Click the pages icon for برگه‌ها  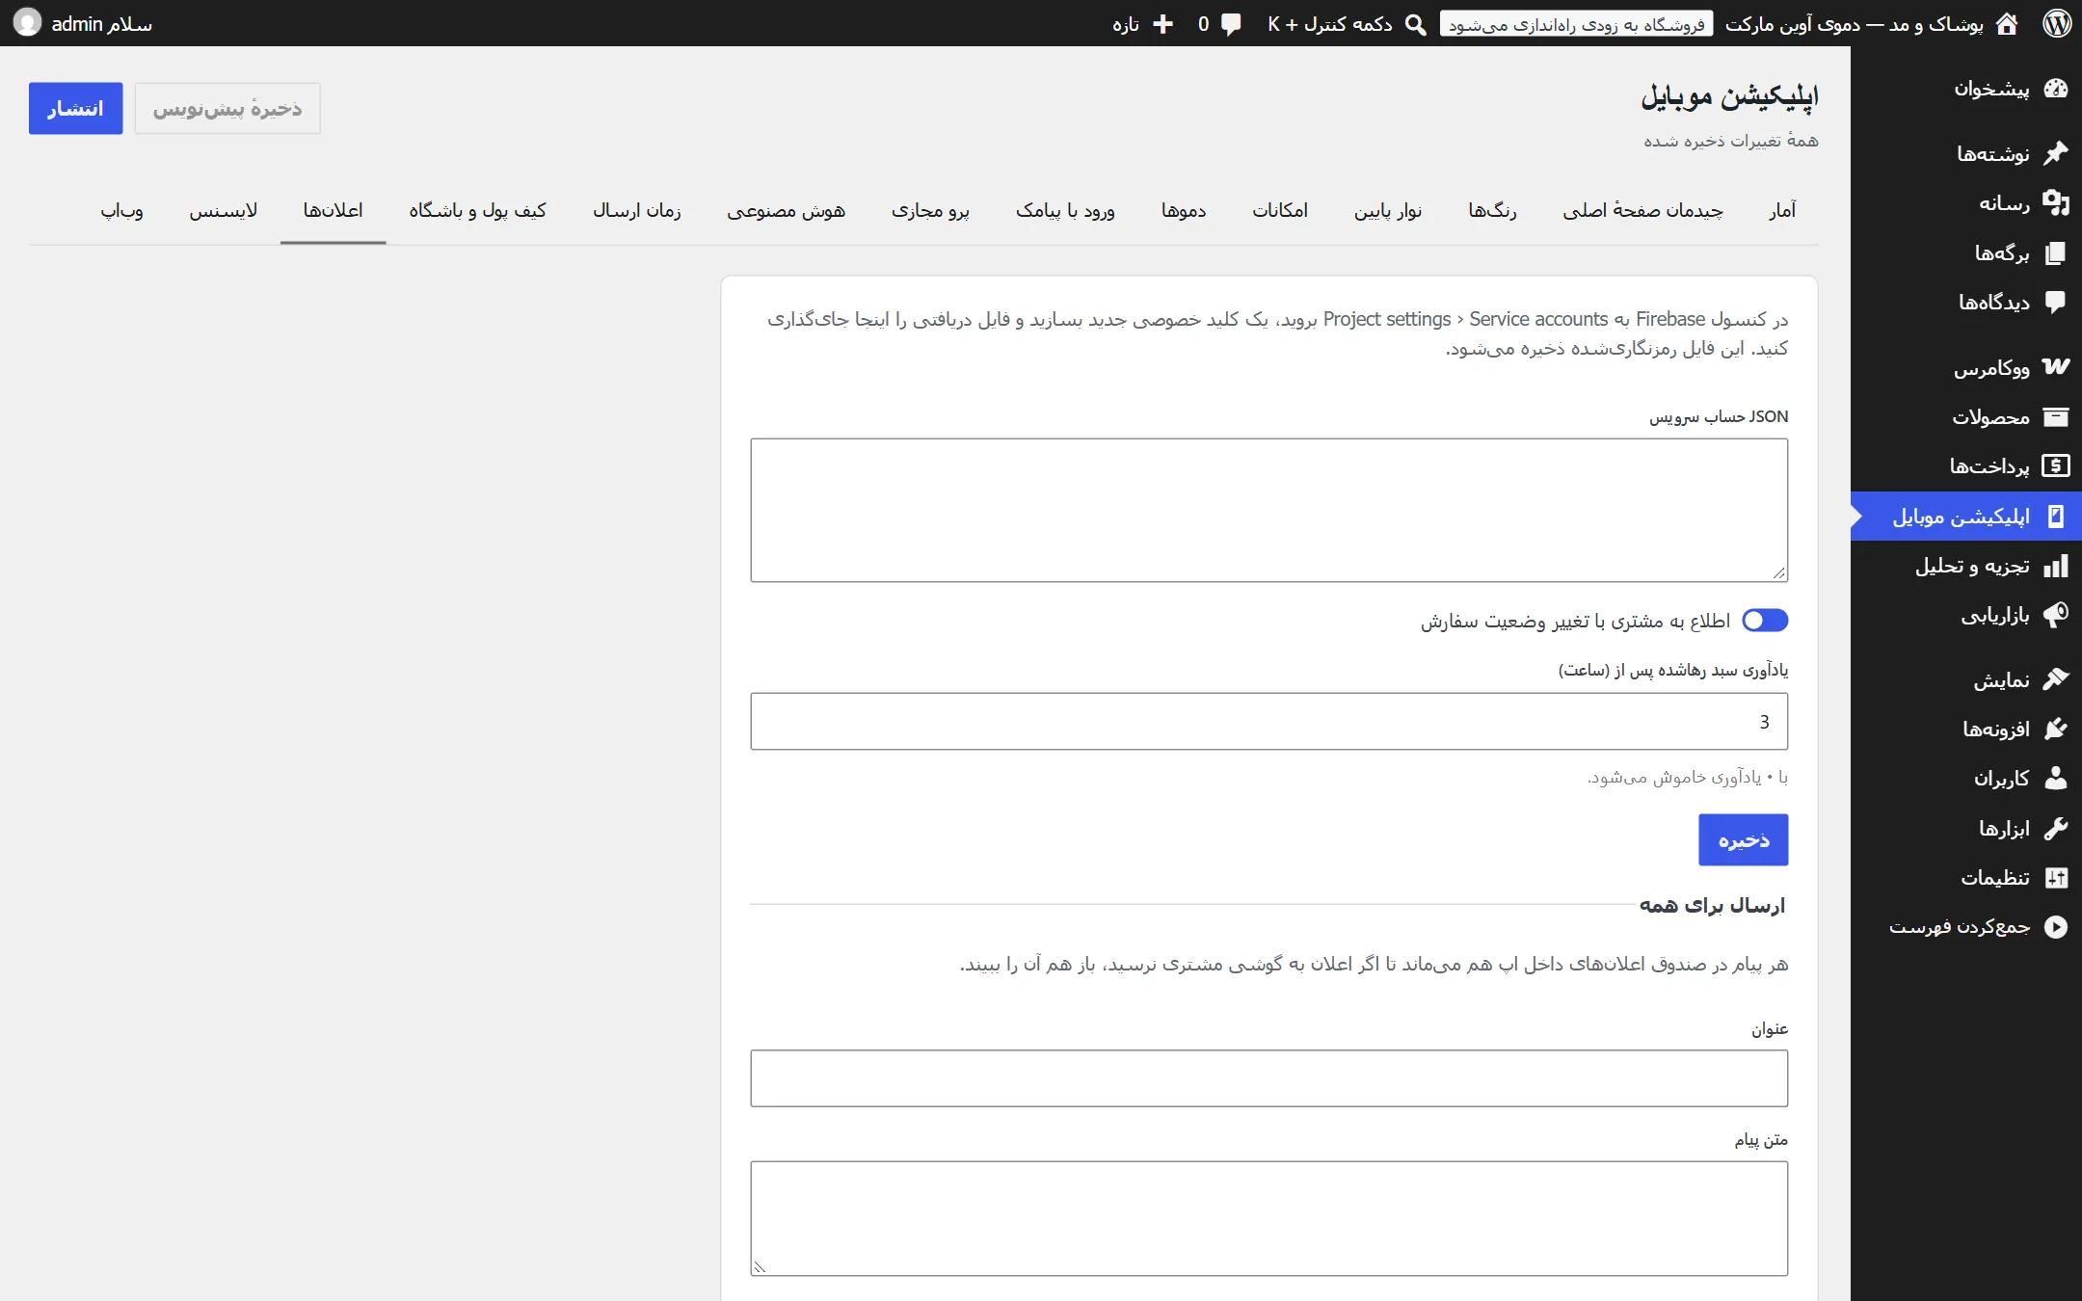click(2056, 252)
